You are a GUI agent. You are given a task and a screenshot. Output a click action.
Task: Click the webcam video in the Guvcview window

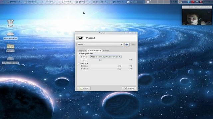tap(197, 17)
